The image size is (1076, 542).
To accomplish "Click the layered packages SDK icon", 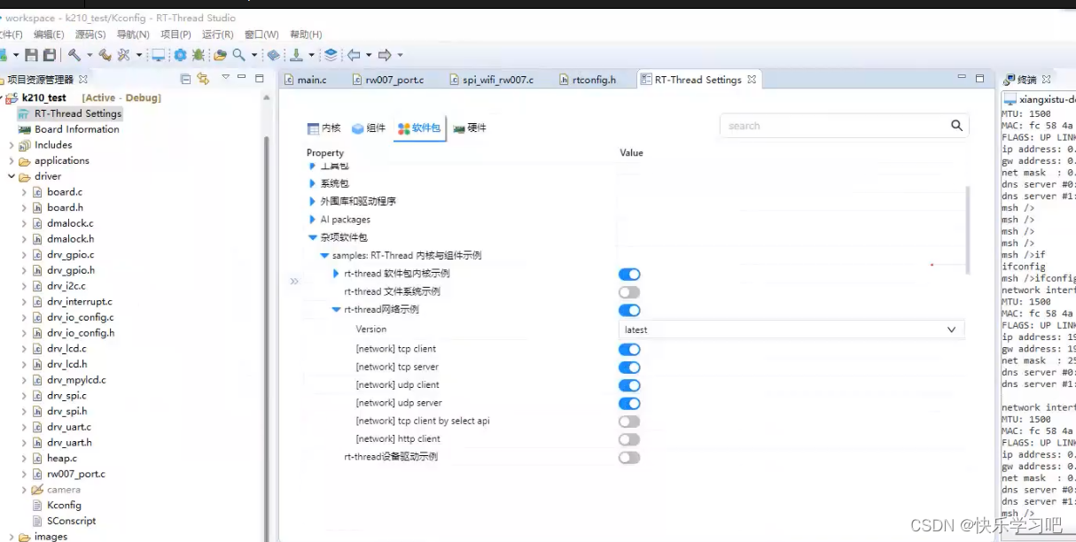I will [331, 55].
